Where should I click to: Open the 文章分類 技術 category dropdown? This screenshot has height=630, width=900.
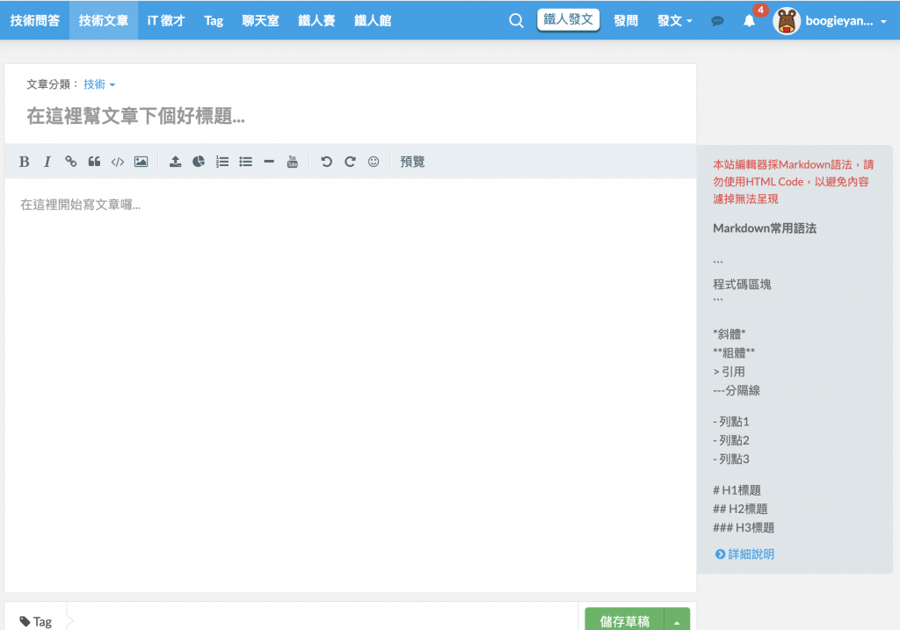coord(98,84)
